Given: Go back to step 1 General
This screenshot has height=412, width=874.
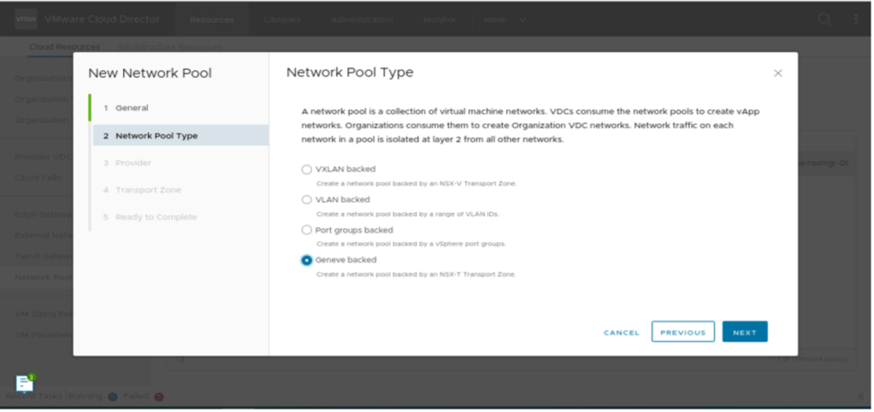Looking at the screenshot, I should (x=132, y=108).
